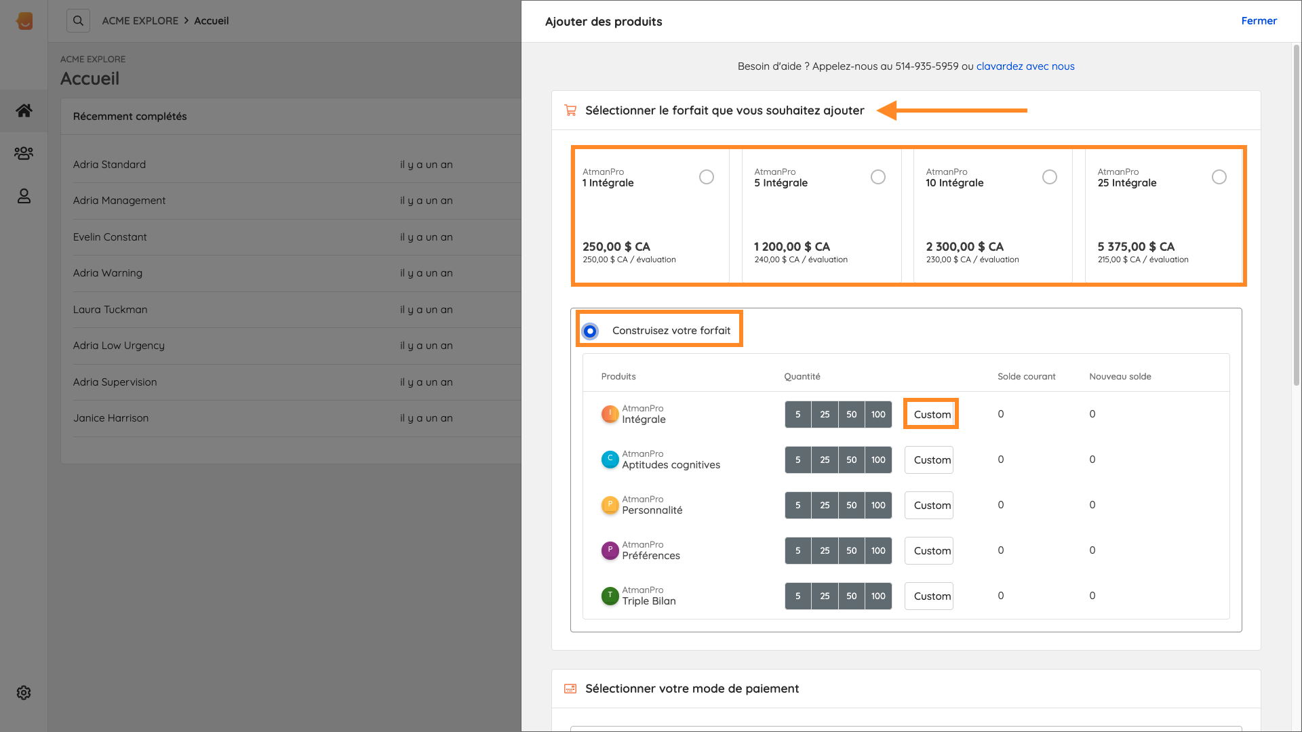This screenshot has height=732, width=1302.
Task: Set Intégrale quantity to 5
Action: click(798, 414)
